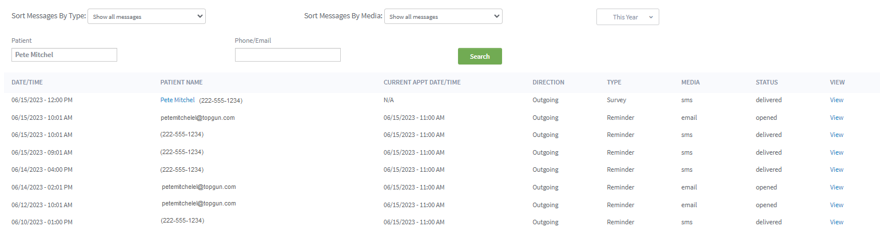Image resolution: width=880 pixels, height=230 pixels.
Task: Click the DIRECTION column header
Action: pos(548,82)
